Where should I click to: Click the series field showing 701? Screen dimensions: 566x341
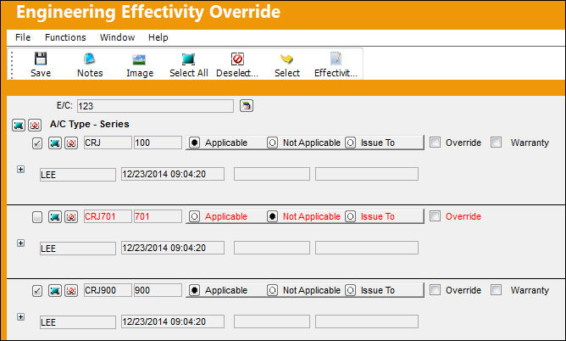[158, 216]
